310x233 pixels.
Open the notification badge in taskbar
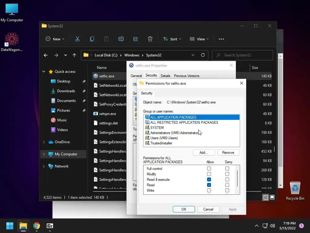(302, 226)
